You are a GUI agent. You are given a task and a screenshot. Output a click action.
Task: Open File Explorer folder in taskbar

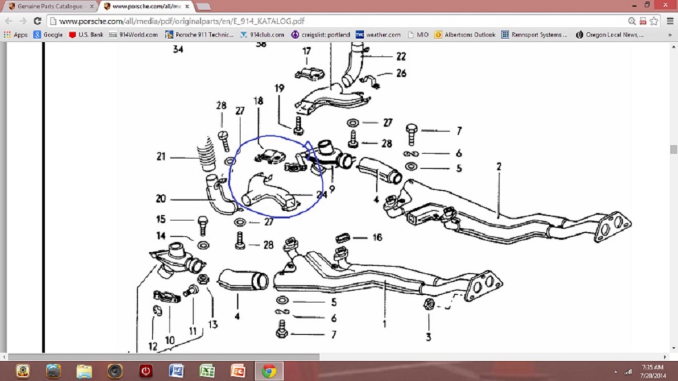click(x=84, y=371)
